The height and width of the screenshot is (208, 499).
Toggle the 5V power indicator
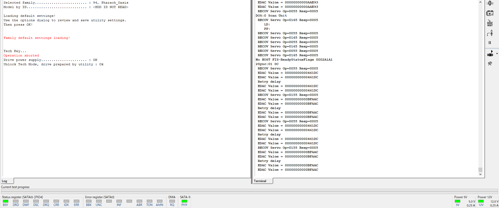[458, 201]
